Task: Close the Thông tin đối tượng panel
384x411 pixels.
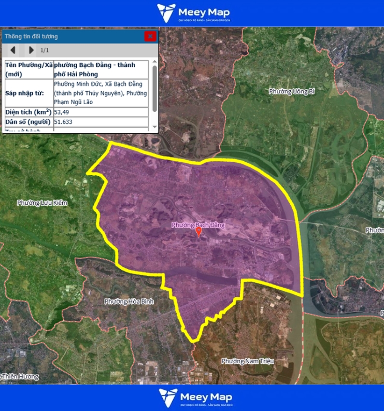Action: point(150,36)
